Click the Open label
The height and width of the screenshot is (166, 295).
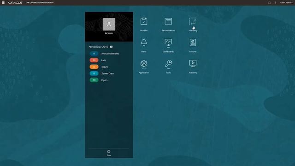click(x=105, y=80)
